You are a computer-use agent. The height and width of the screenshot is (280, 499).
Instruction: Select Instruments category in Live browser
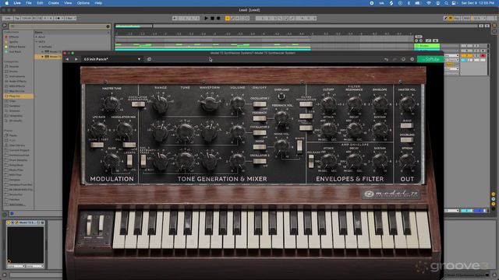(17, 76)
